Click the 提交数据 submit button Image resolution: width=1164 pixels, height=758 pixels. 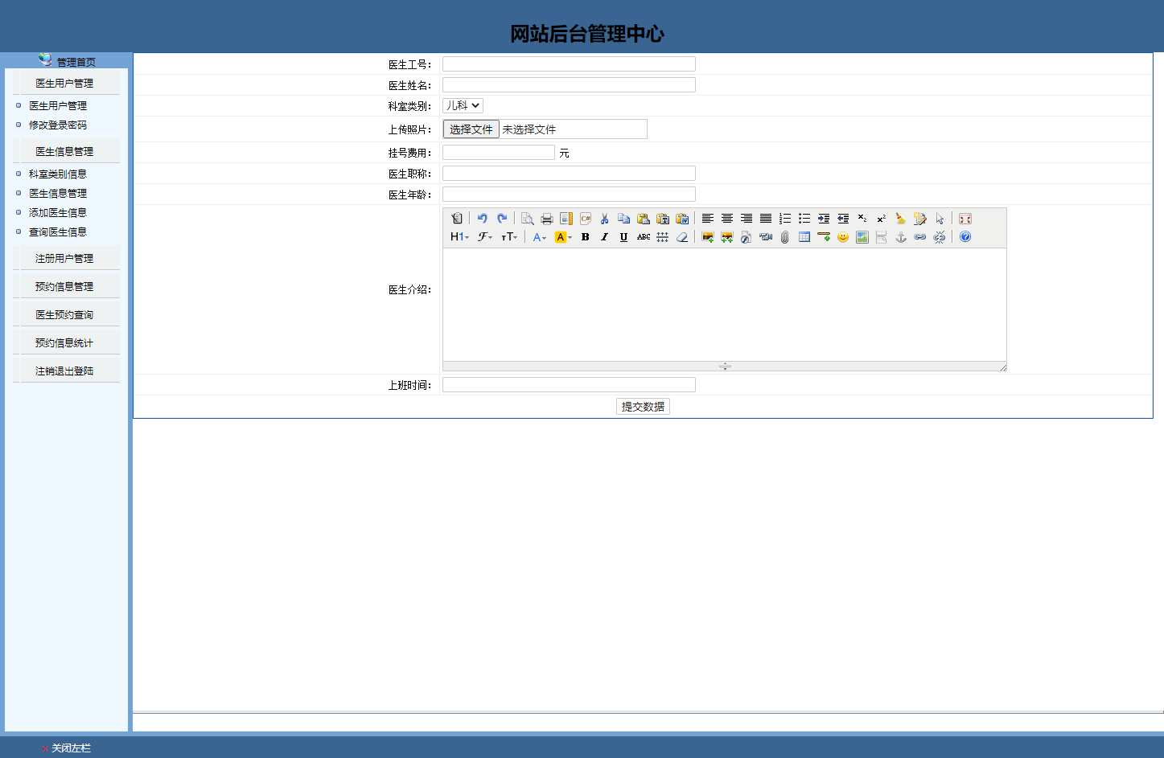click(x=642, y=406)
